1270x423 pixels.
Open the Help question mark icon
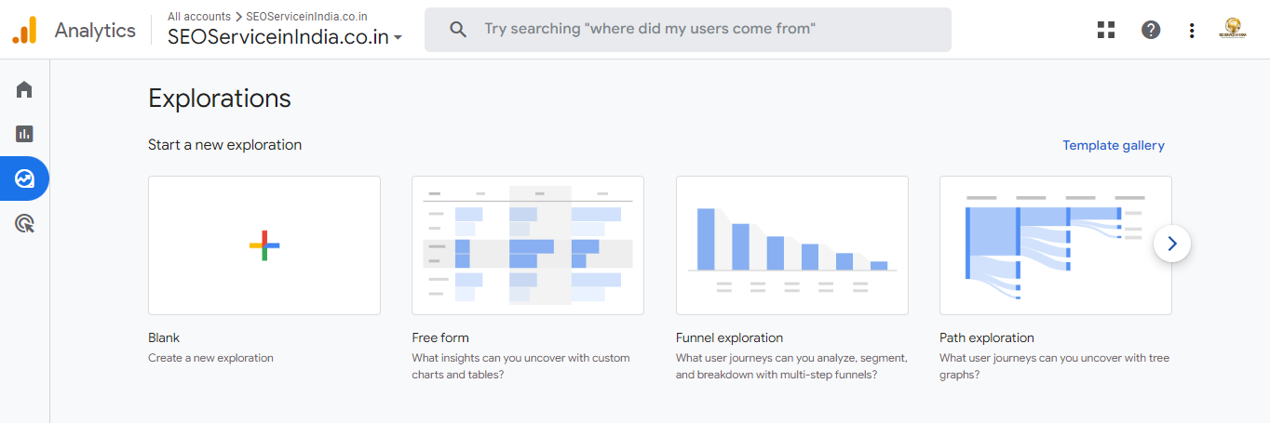[1151, 30]
